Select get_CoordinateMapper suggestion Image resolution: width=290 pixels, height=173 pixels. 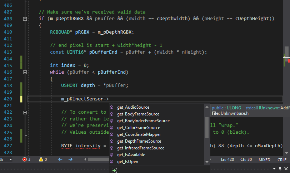[x=157, y=134]
